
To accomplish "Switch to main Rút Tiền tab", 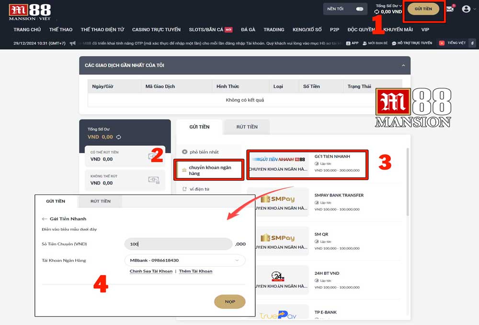I will click(x=247, y=127).
